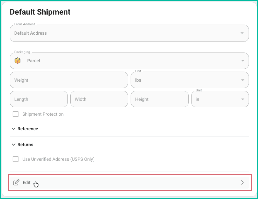Click the pencil edit icon

pos(16,182)
